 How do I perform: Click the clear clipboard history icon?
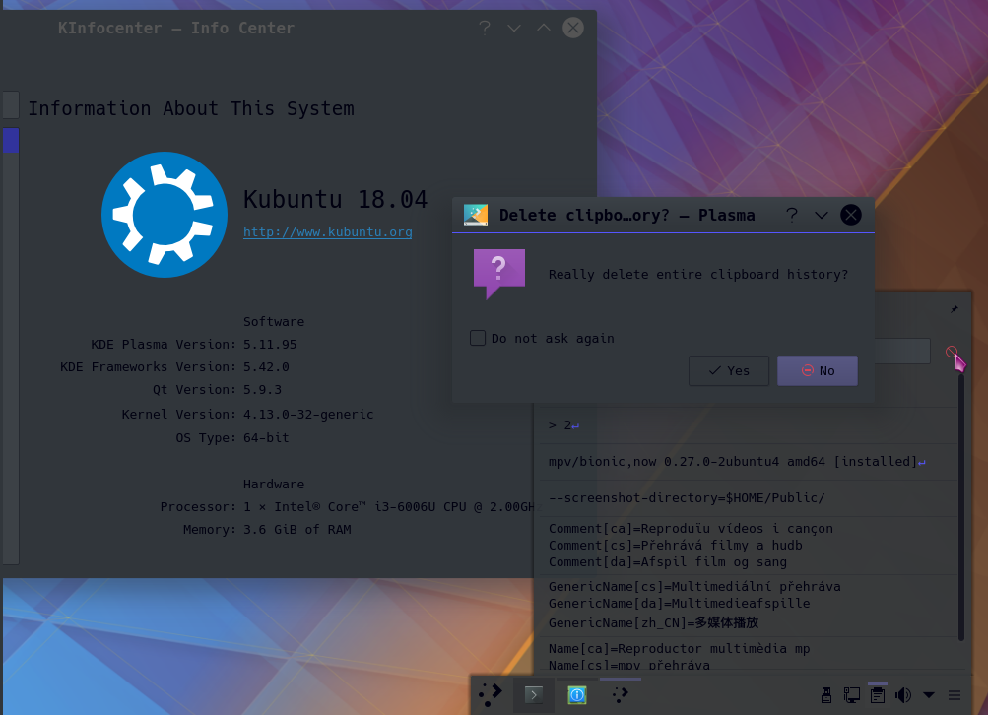click(952, 352)
